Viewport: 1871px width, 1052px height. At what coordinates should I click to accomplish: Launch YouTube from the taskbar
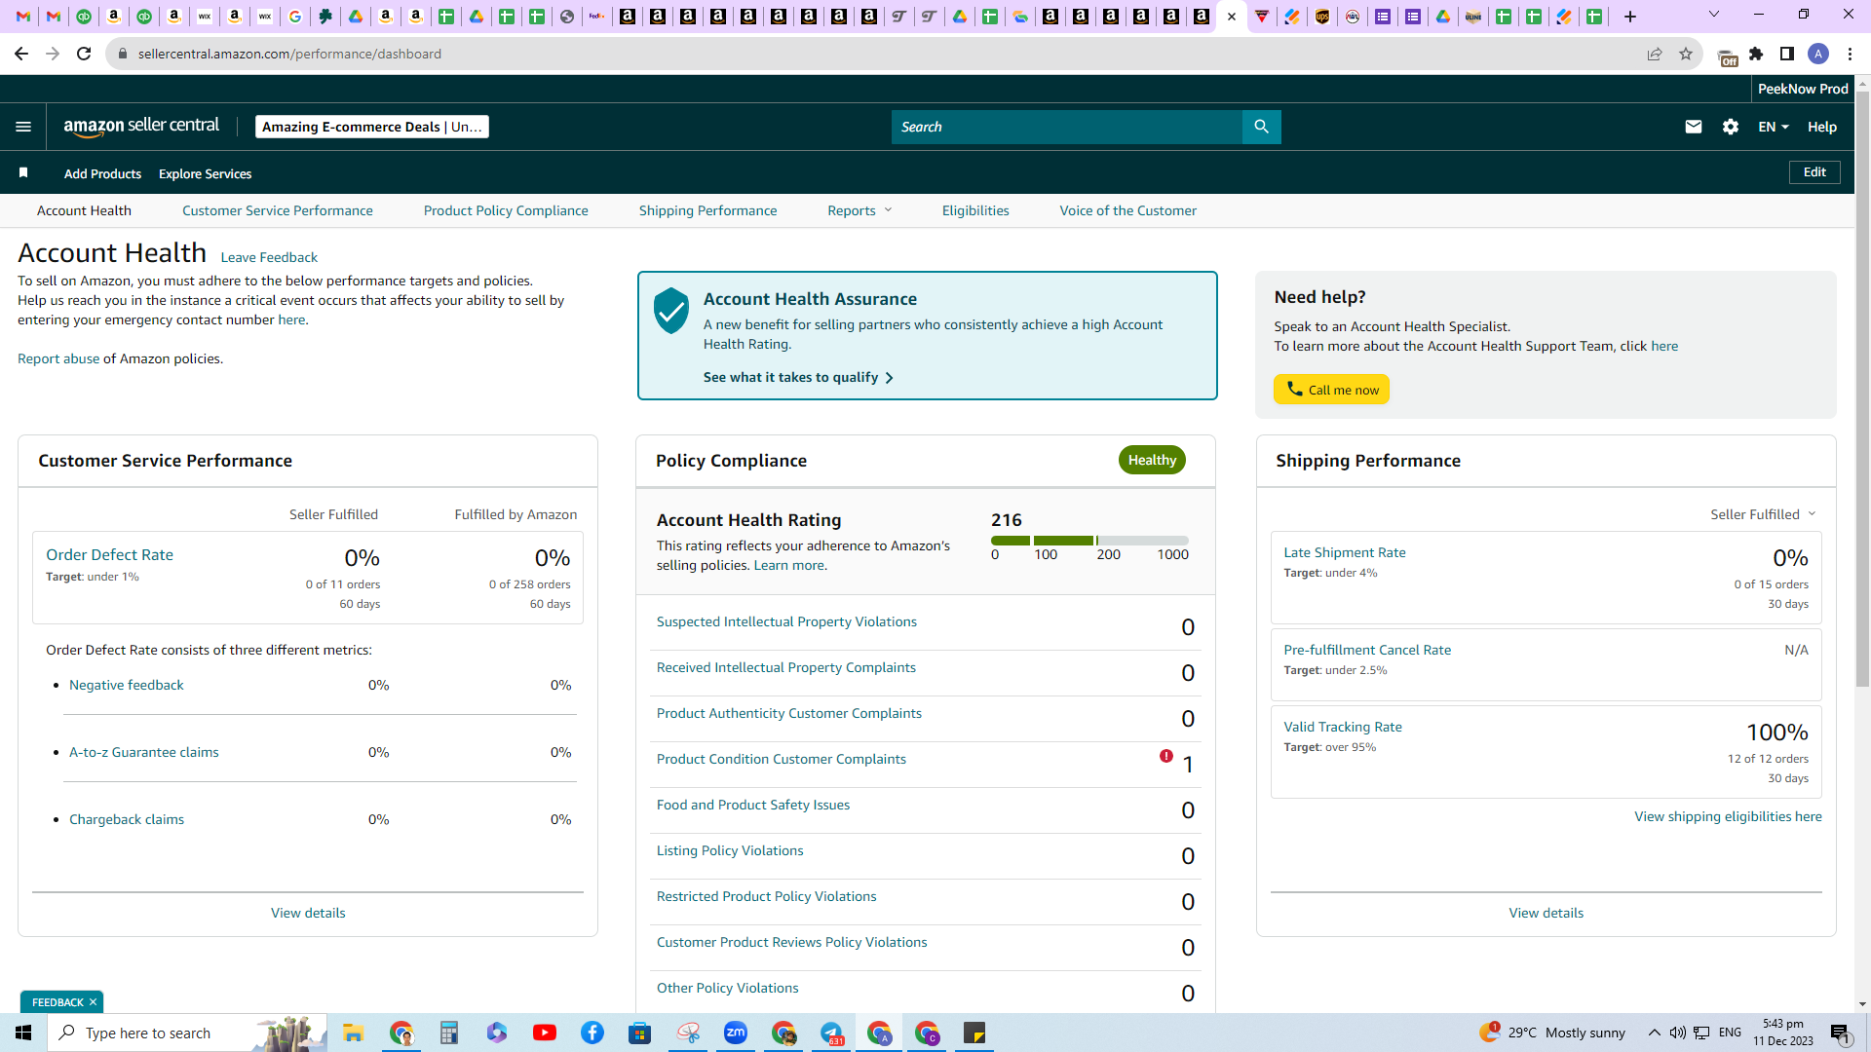(545, 1033)
